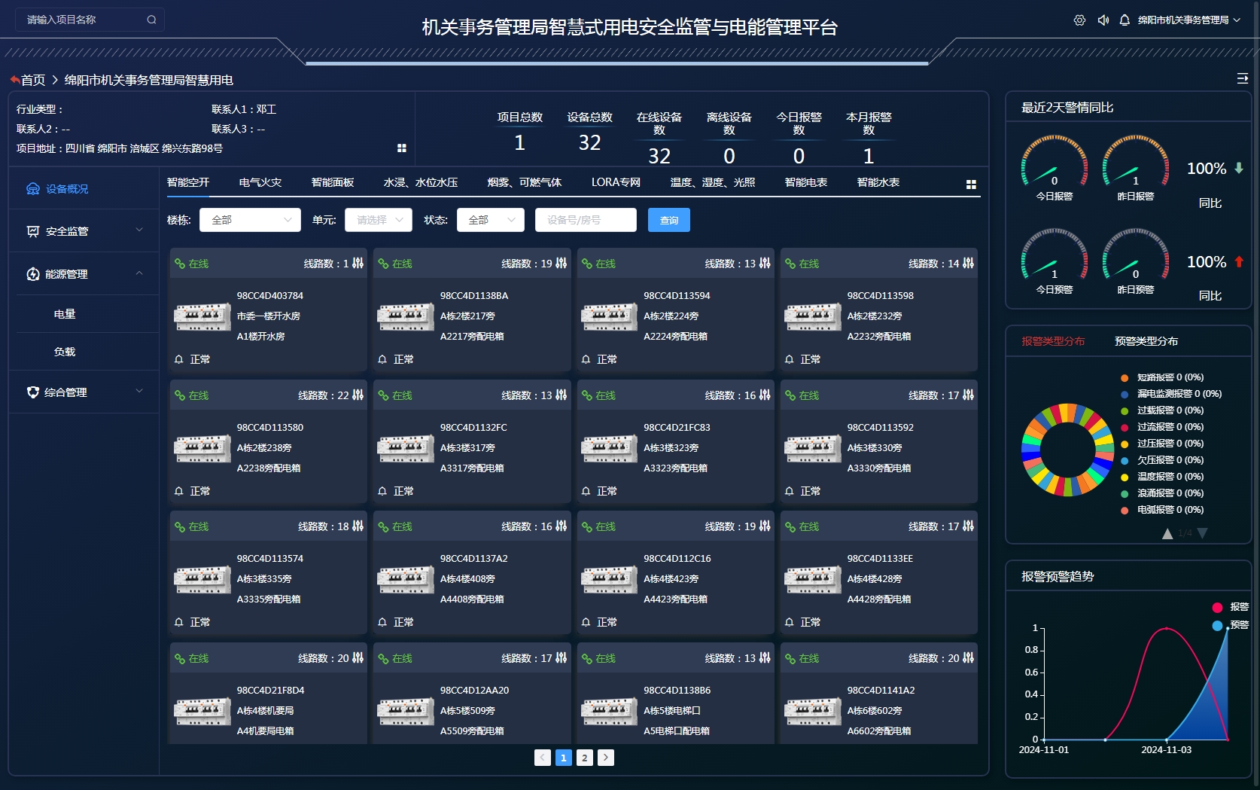Go to page 2 of device list
Image resolution: width=1260 pixels, height=790 pixels.
click(x=585, y=758)
